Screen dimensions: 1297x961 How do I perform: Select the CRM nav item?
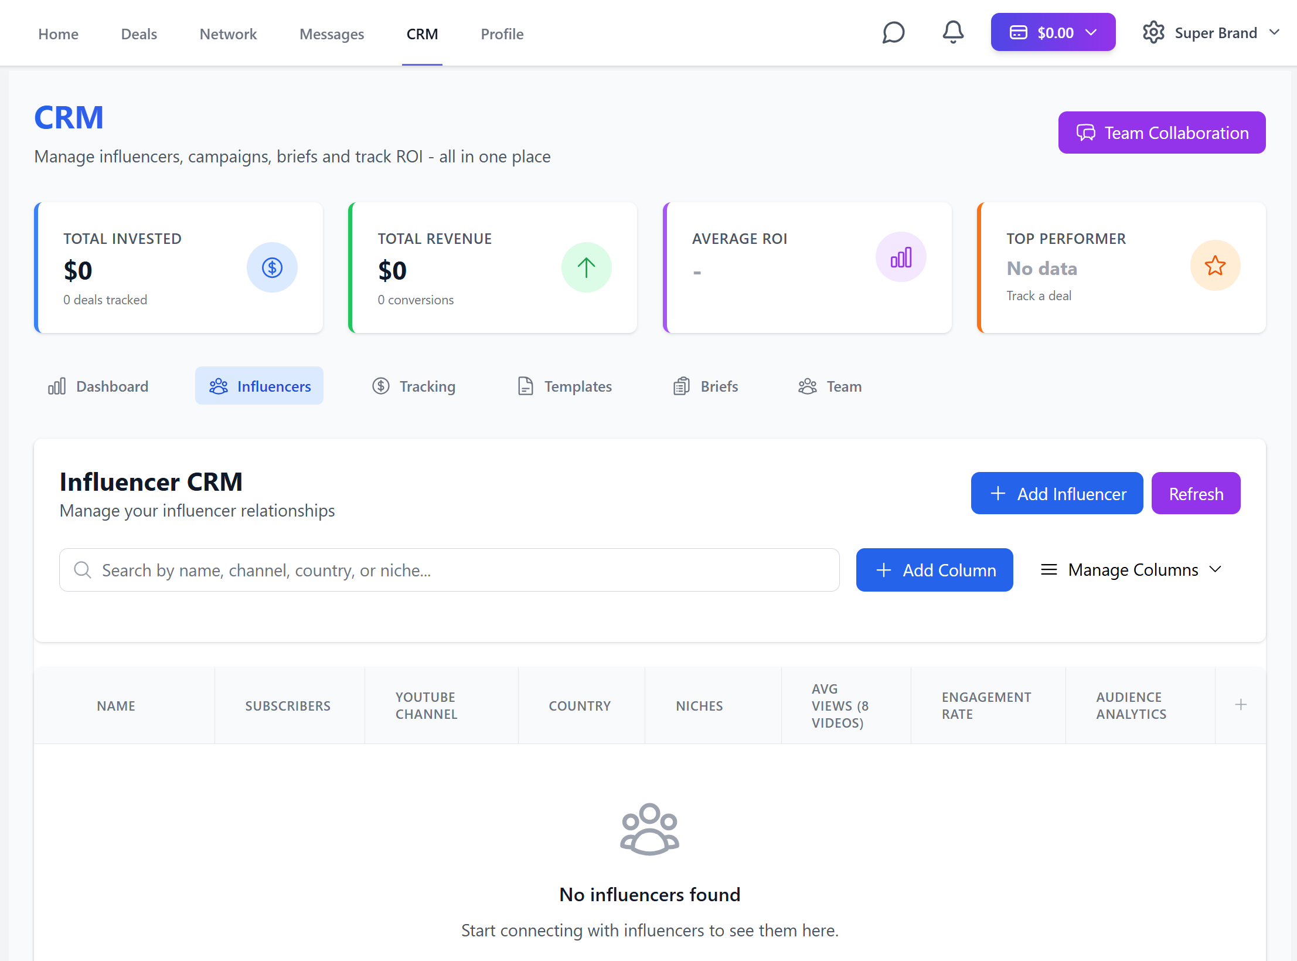click(422, 34)
